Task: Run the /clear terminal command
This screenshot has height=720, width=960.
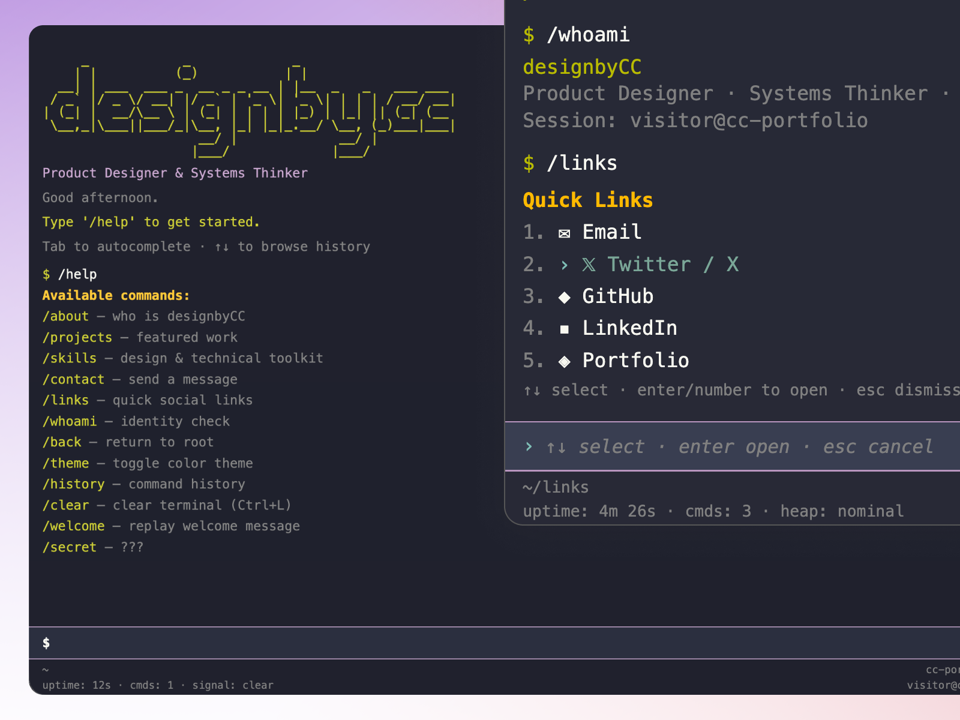Action: click(65, 505)
